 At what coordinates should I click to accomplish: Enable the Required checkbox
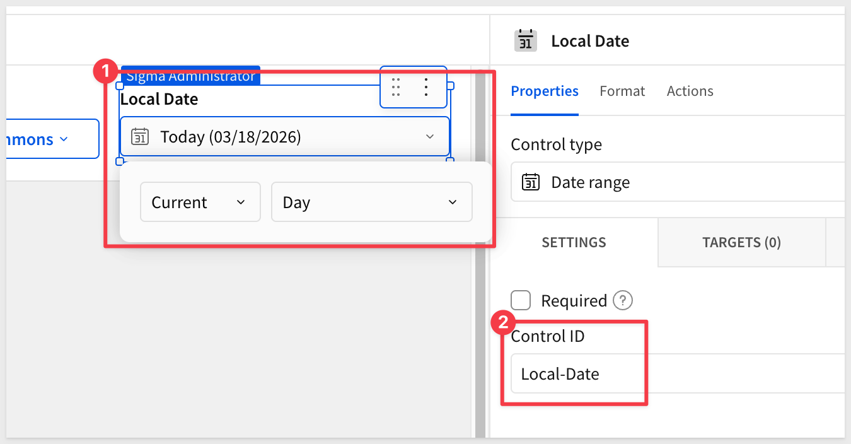pyautogui.click(x=521, y=301)
